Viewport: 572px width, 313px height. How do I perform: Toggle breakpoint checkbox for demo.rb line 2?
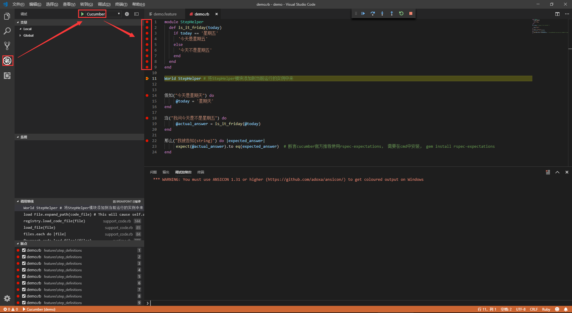tap(24, 257)
